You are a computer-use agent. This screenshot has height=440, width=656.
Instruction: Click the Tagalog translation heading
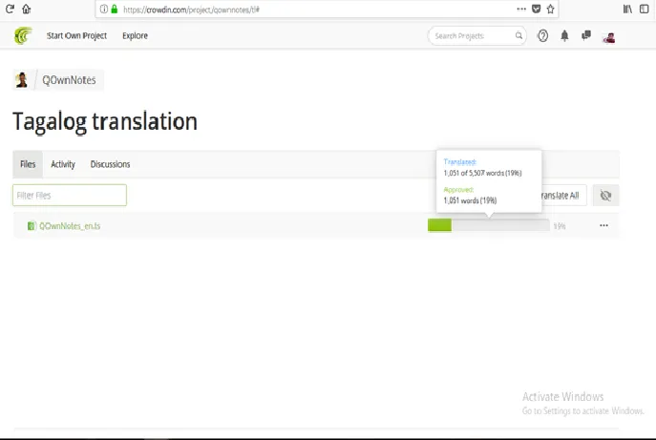[105, 122]
